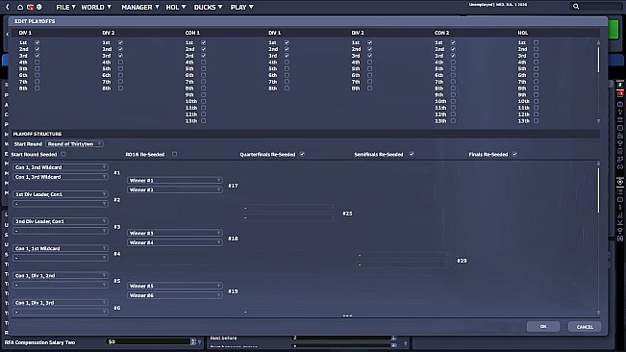This screenshot has height=352, width=626.
Task: Disable Finals Re-Seeded checkbox
Action: click(x=515, y=154)
